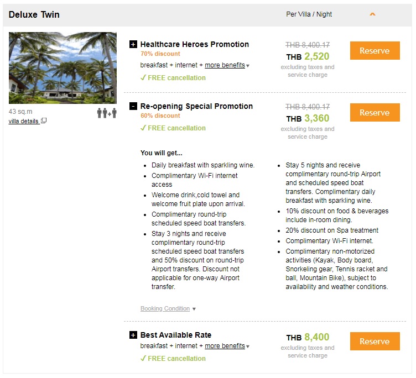This screenshot has height=378, width=416.
Task: Expand the Best Available Rate plus icon
Action: coord(133,335)
